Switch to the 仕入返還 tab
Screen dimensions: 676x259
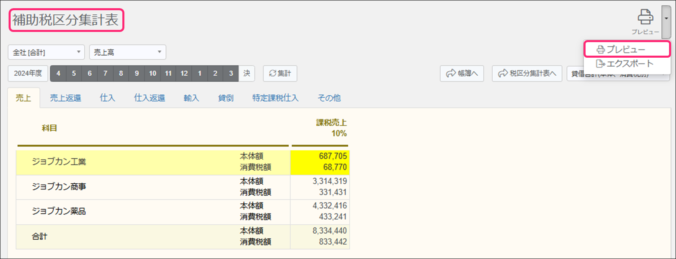[x=149, y=98]
